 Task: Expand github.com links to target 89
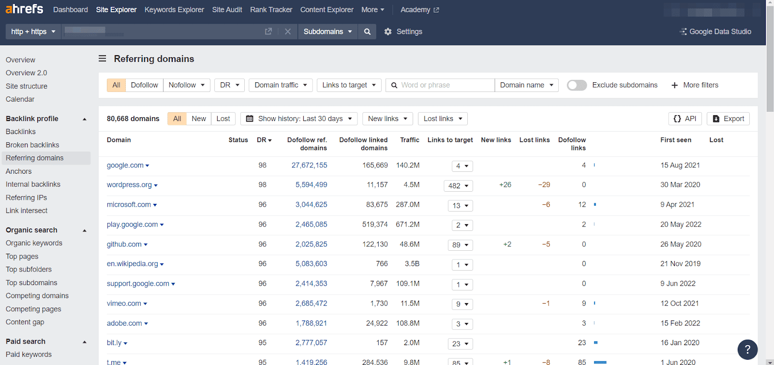[460, 245]
